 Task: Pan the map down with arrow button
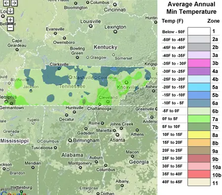tap(10, 11)
